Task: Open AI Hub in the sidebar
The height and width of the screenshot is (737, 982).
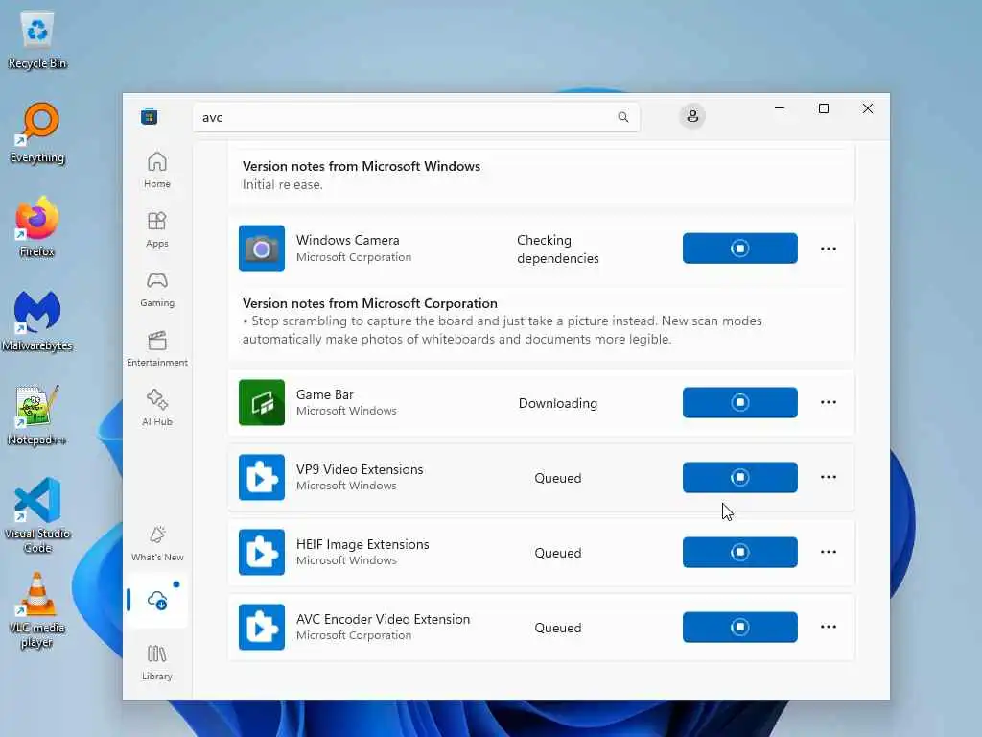Action: (x=157, y=408)
